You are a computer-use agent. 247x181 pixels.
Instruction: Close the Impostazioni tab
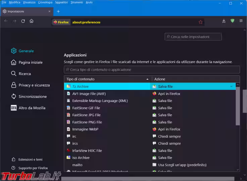pos(49,11)
